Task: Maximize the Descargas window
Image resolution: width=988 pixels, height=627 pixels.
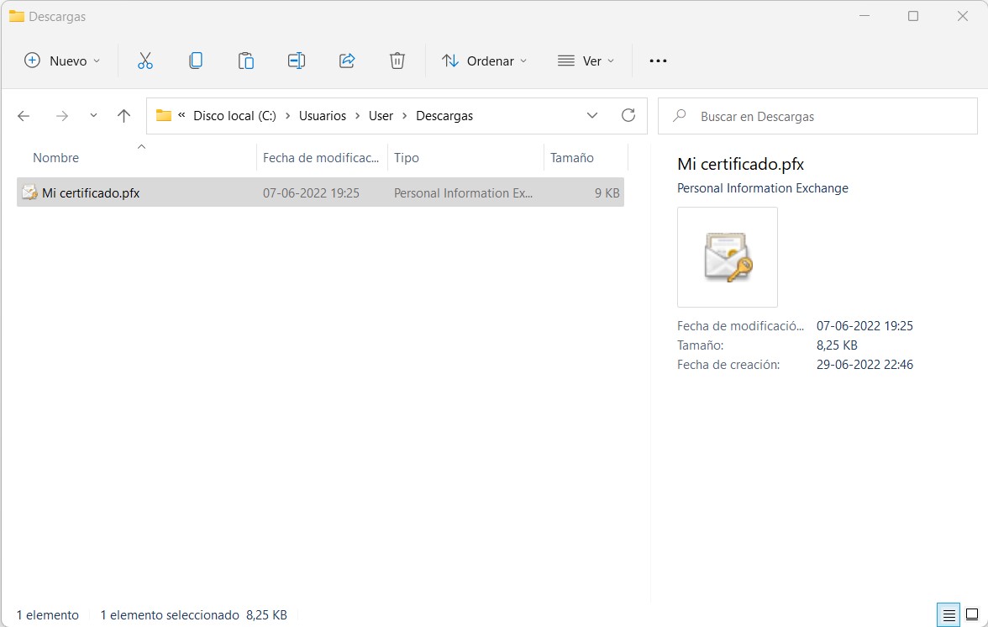Action: pyautogui.click(x=913, y=16)
